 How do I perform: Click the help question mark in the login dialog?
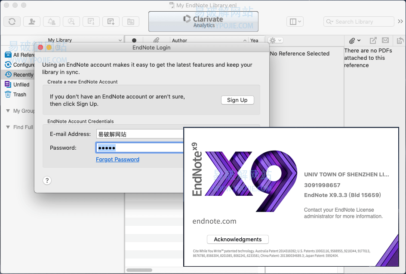point(47,180)
